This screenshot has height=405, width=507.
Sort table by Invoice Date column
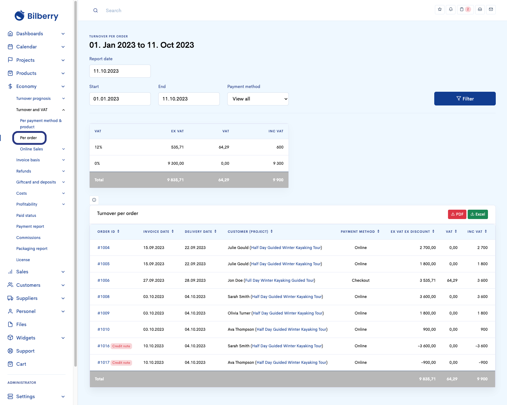[158, 232]
